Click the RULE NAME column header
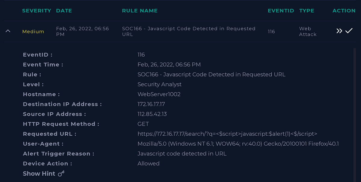The width and height of the screenshot is (361, 182). pos(140,11)
